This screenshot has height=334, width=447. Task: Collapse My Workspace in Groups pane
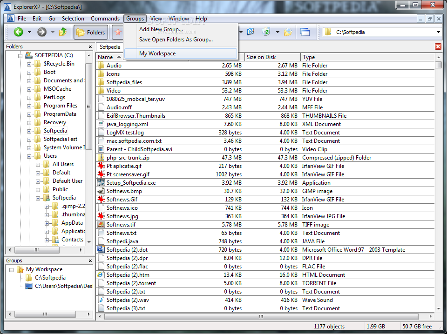11,270
